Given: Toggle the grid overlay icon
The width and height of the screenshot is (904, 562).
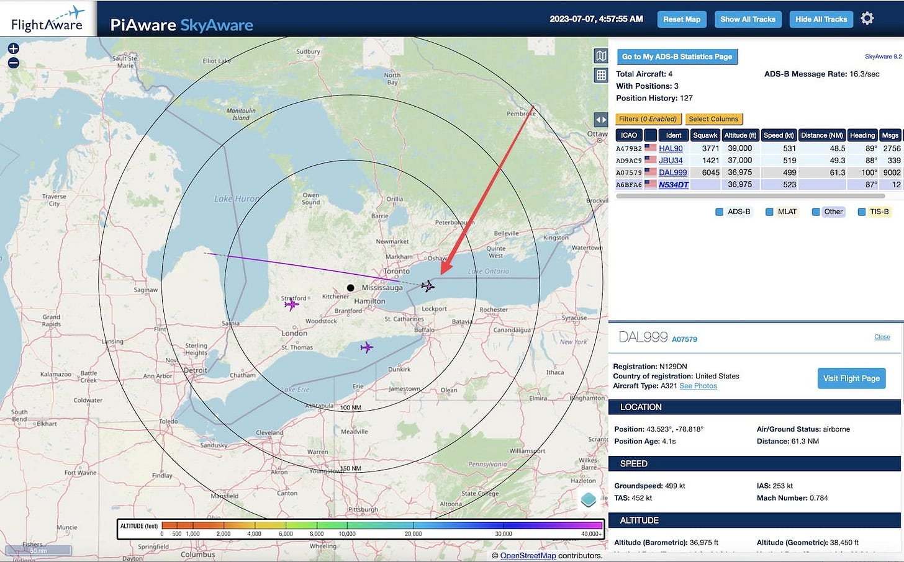Looking at the screenshot, I should click(600, 75).
